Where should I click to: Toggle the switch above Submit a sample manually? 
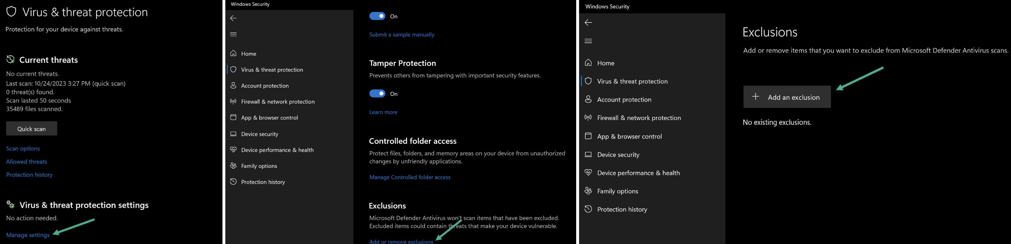(377, 16)
